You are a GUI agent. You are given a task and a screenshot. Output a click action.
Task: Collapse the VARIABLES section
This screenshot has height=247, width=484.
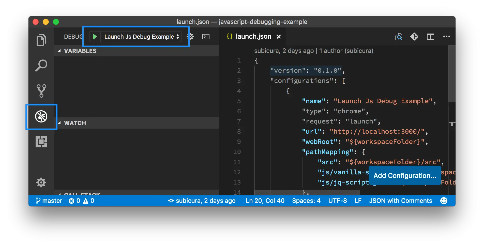137,51
